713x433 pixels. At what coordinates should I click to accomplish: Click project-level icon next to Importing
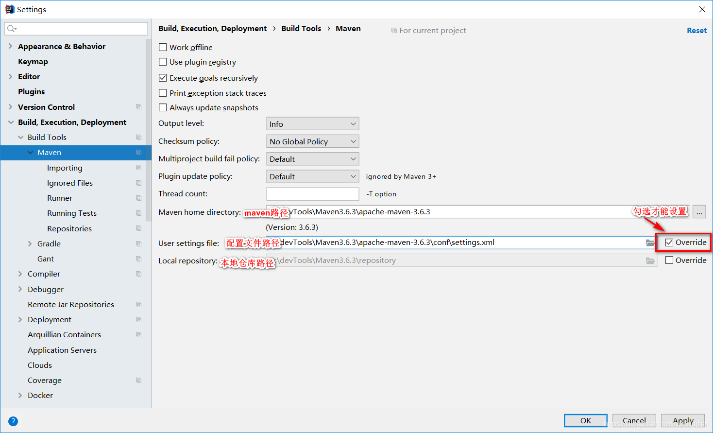click(x=139, y=168)
